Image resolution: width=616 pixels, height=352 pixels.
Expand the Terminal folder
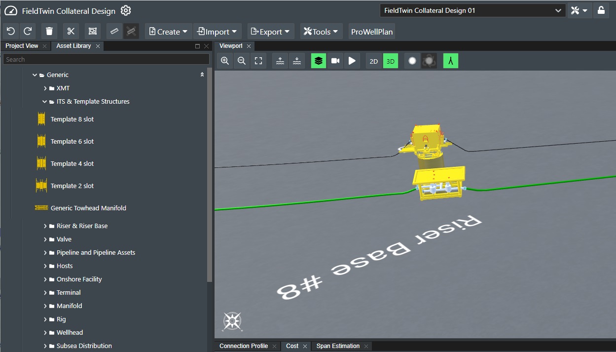click(45, 293)
